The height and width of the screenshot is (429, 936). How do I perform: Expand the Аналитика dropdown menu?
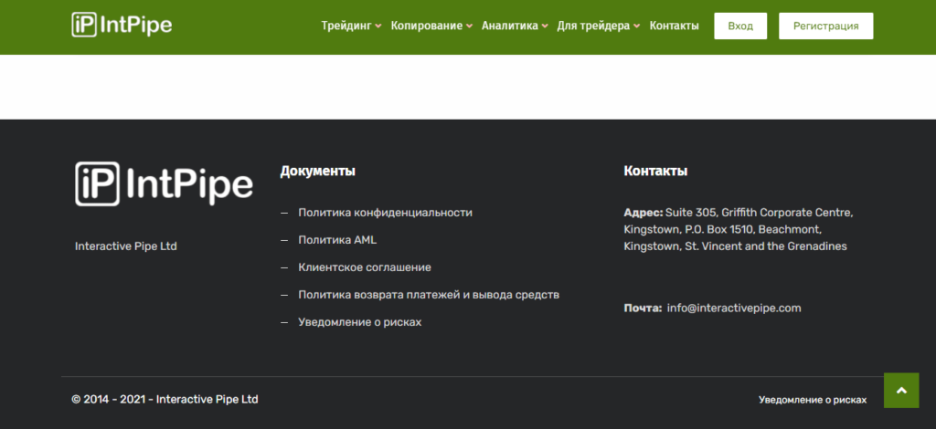[x=515, y=26]
